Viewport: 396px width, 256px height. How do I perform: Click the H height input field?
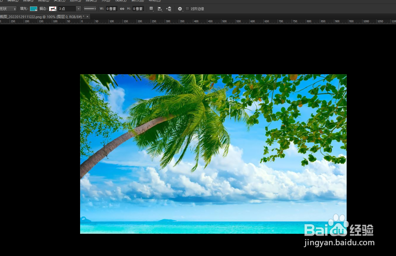point(138,9)
